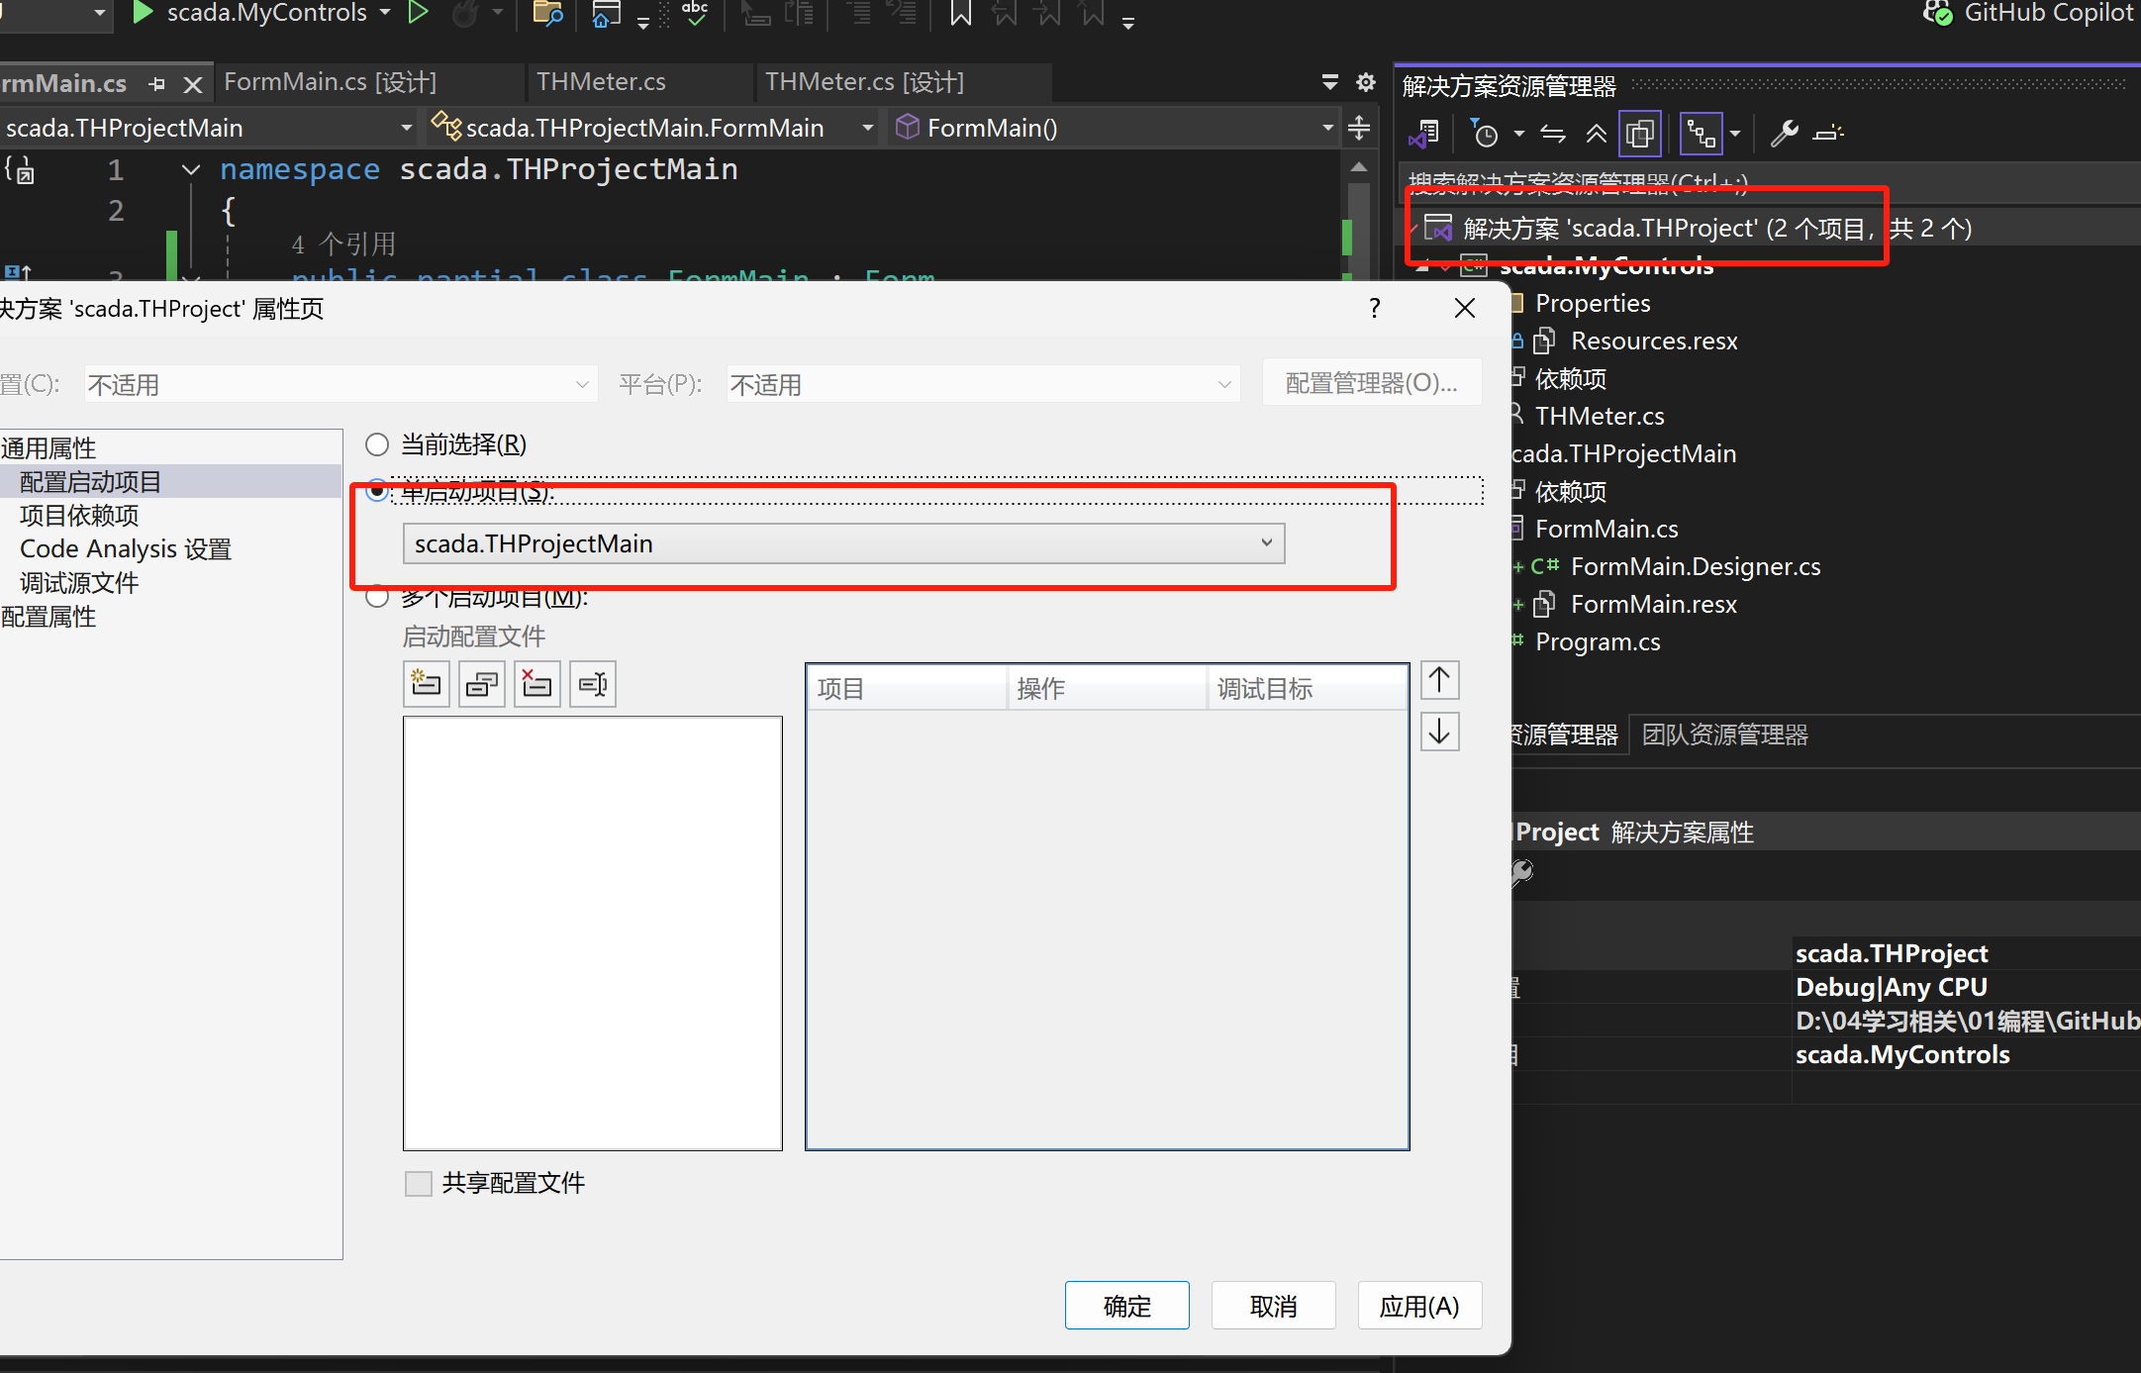2141x1373 pixels.
Task: Start without debugging outline play icon
Action: [419, 13]
